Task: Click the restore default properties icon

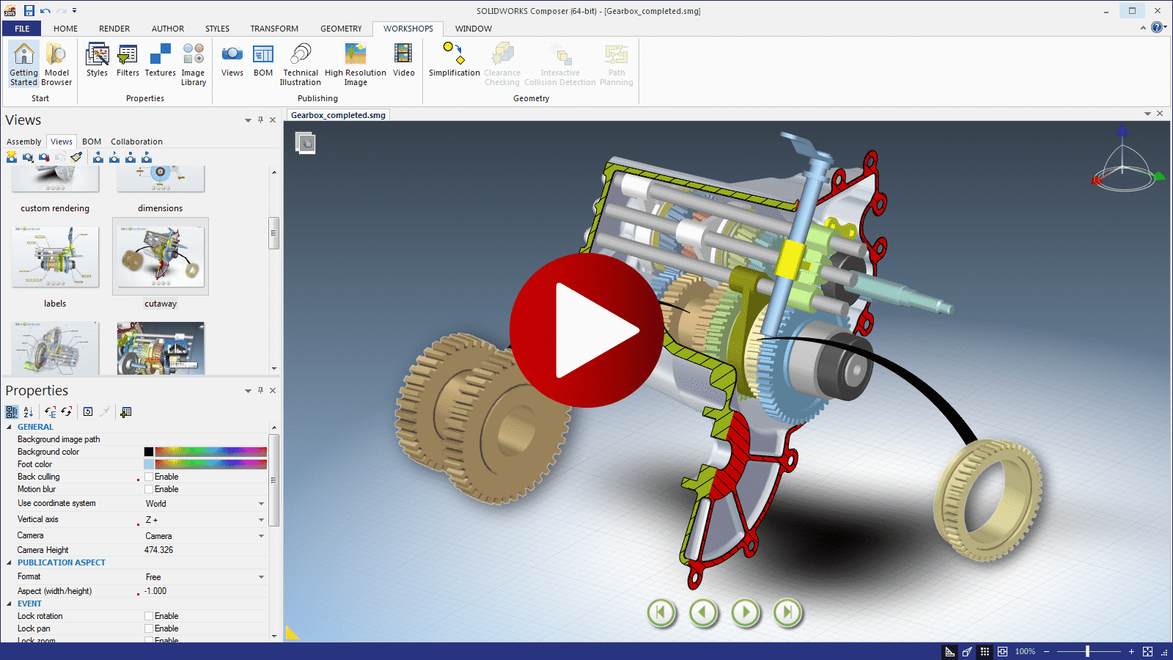Action: 88,412
